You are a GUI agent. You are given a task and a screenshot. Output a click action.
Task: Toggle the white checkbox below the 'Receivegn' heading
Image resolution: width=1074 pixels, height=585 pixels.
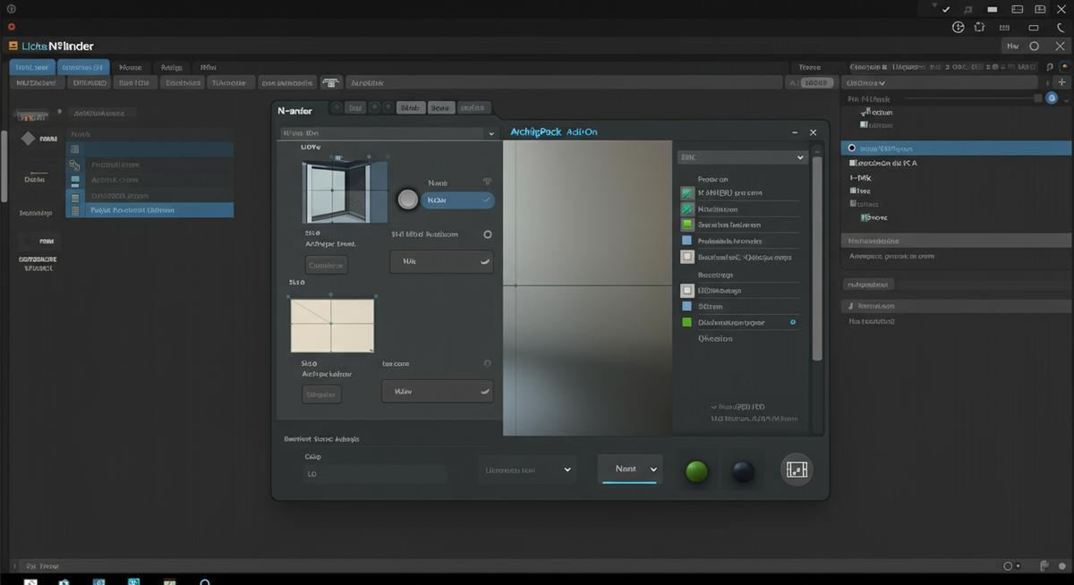click(x=686, y=291)
